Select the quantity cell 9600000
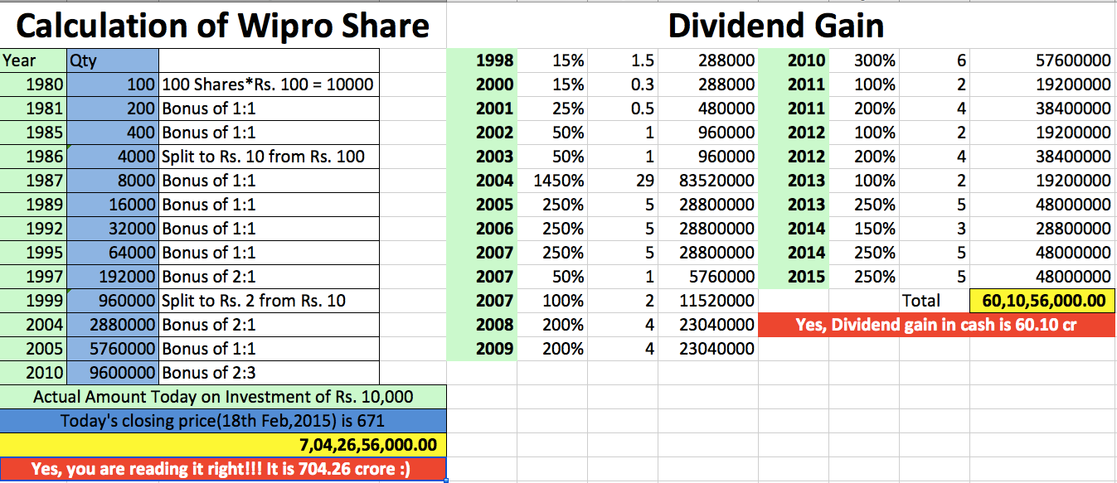The height and width of the screenshot is (483, 1117). (113, 373)
